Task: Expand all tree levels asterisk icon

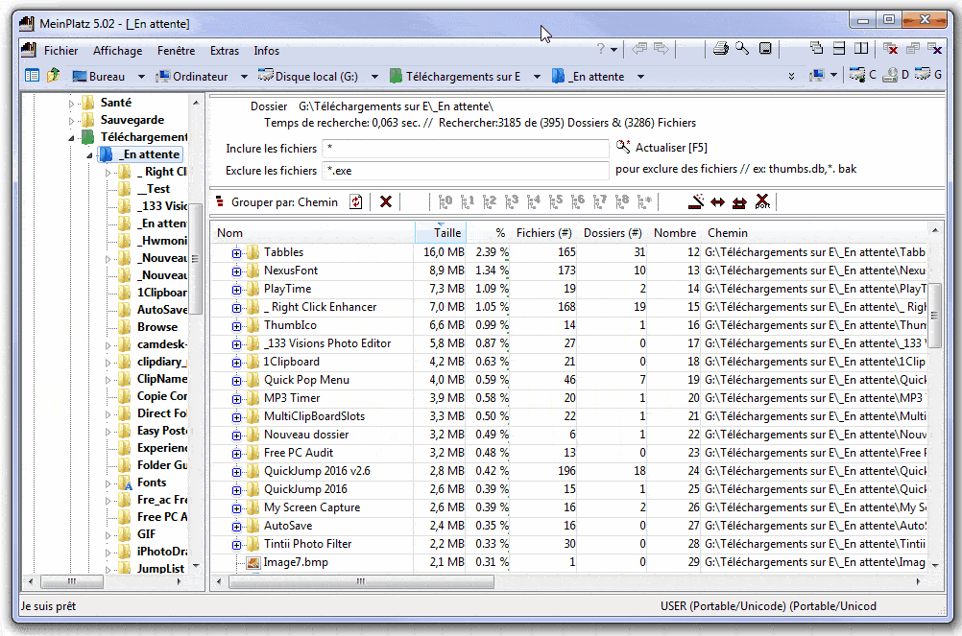Action: click(x=644, y=201)
